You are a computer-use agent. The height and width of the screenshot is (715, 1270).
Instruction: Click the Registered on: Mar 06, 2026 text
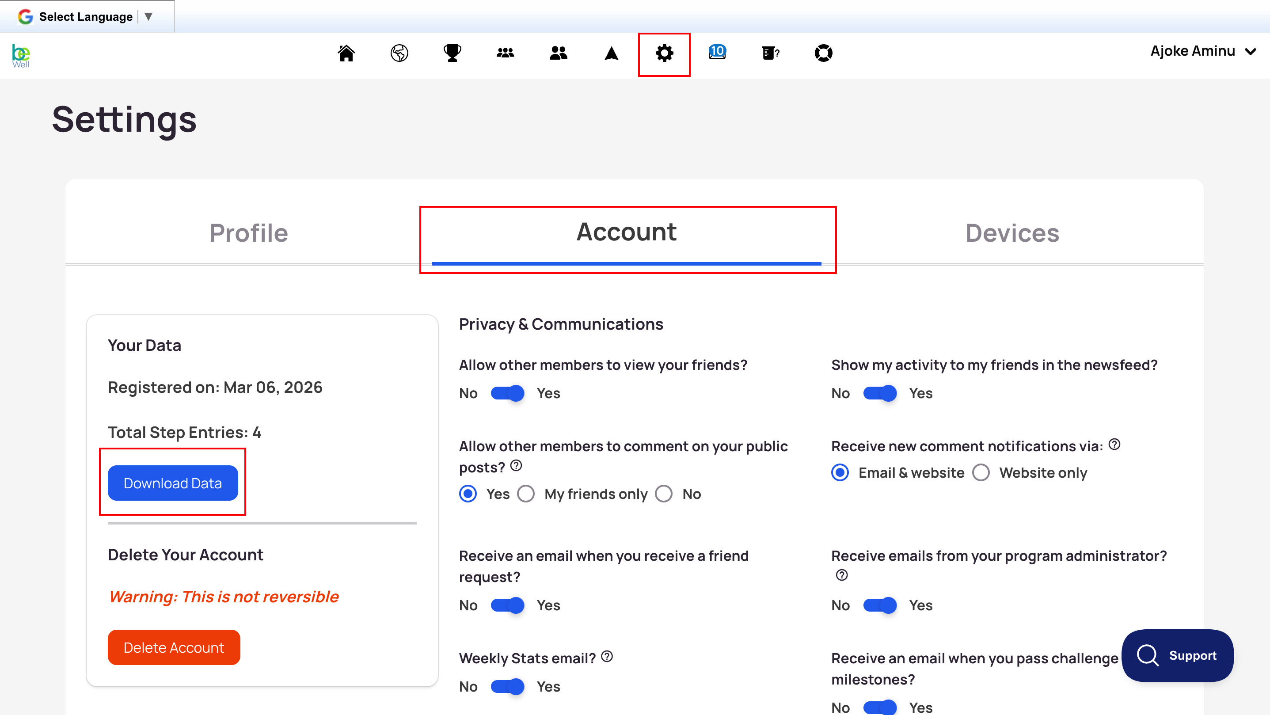[x=215, y=388]
